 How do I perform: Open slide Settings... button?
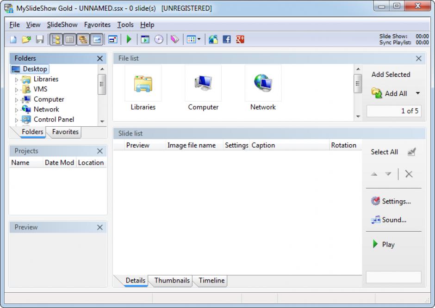tap(391, 201)
